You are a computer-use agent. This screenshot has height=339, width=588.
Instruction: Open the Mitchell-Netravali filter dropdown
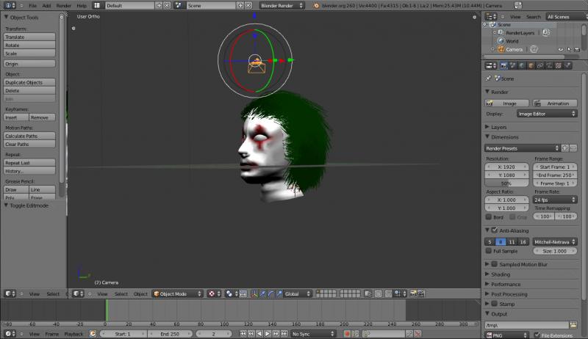coord(555,241)
